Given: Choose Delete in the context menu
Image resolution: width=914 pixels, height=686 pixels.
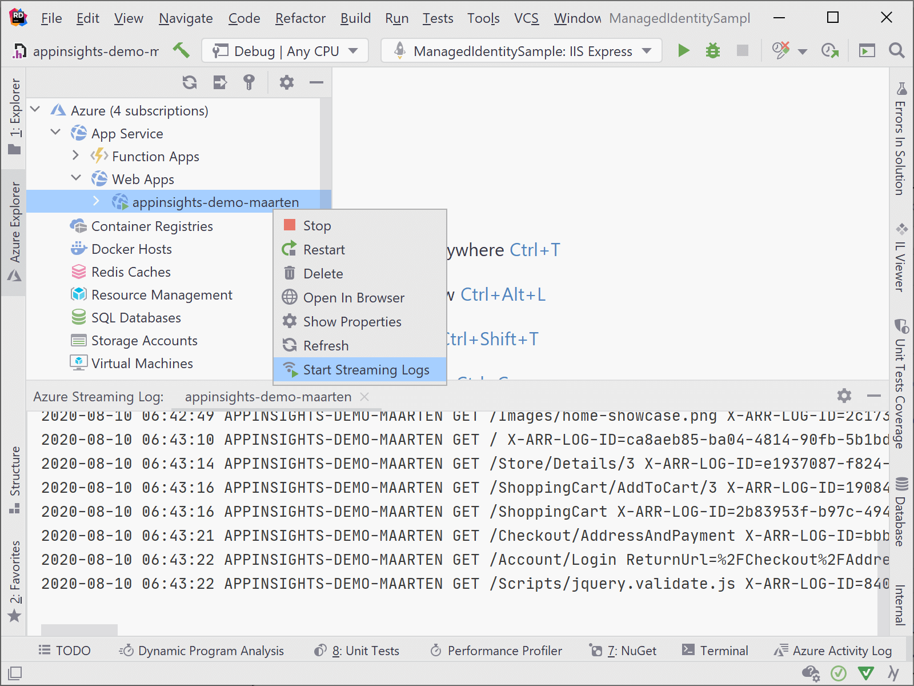Looking at the screenshot, I should pyautogui.click(x=360, y=273).
